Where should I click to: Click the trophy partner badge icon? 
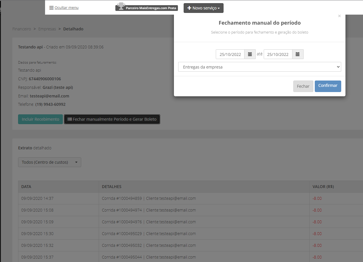[121, 5]
